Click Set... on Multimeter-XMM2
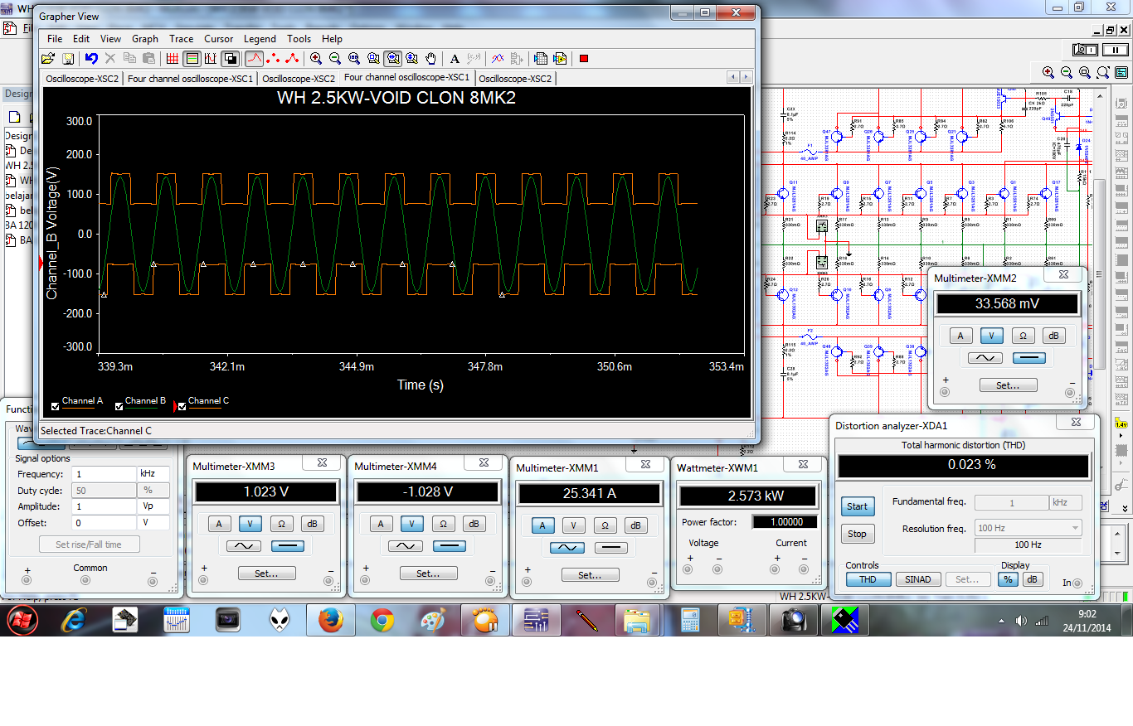 1008,385
